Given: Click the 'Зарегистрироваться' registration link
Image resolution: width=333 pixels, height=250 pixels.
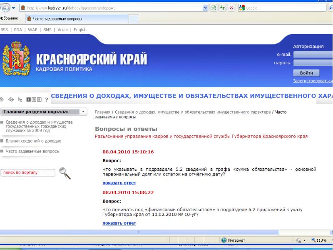Looking at the screenshot, I should click(313, 81).
